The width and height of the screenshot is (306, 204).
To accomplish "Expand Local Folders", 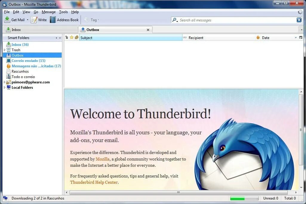I will 4,88.
